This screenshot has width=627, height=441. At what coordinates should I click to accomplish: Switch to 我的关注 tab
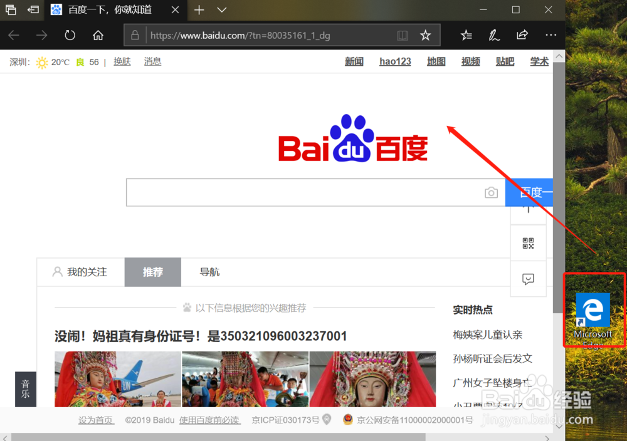point(80,272)
